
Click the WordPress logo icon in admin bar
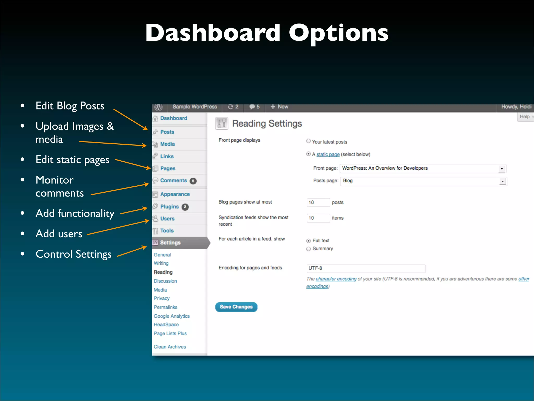158,107
